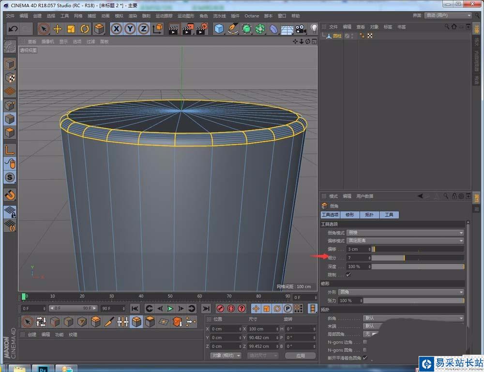
Task: Enable Polygon mode in left sidebar
Action: pyautogui.click(x=10, y=133)
